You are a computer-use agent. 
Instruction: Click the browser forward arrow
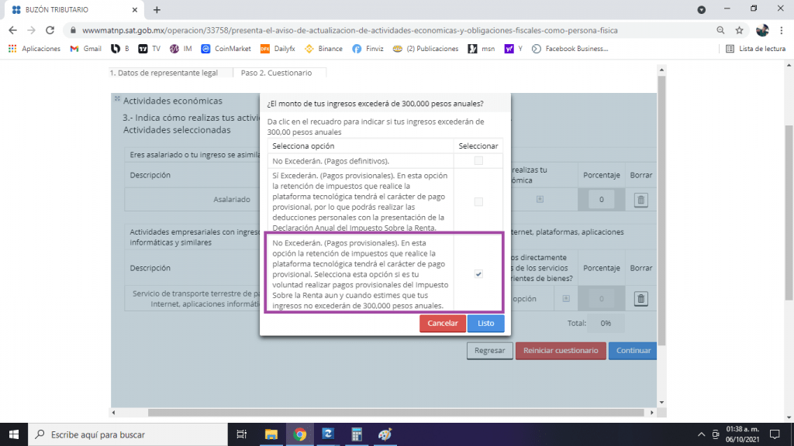(x=31, y=30)
